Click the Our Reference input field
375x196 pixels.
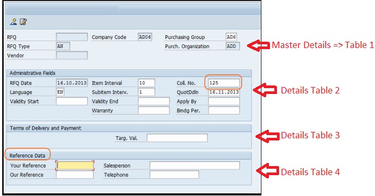click(75, 175)
